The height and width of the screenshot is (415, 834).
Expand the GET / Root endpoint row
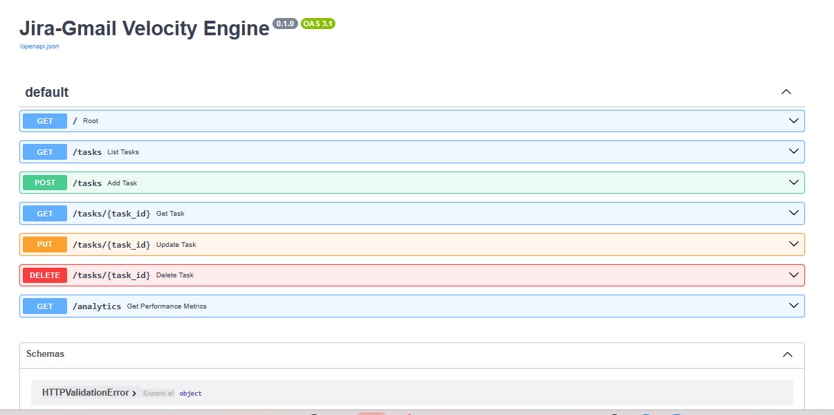(x=793, y=120)
